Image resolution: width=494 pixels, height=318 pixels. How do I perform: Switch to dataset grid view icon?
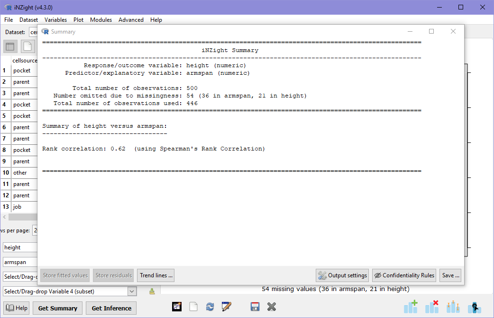point(10,46)
